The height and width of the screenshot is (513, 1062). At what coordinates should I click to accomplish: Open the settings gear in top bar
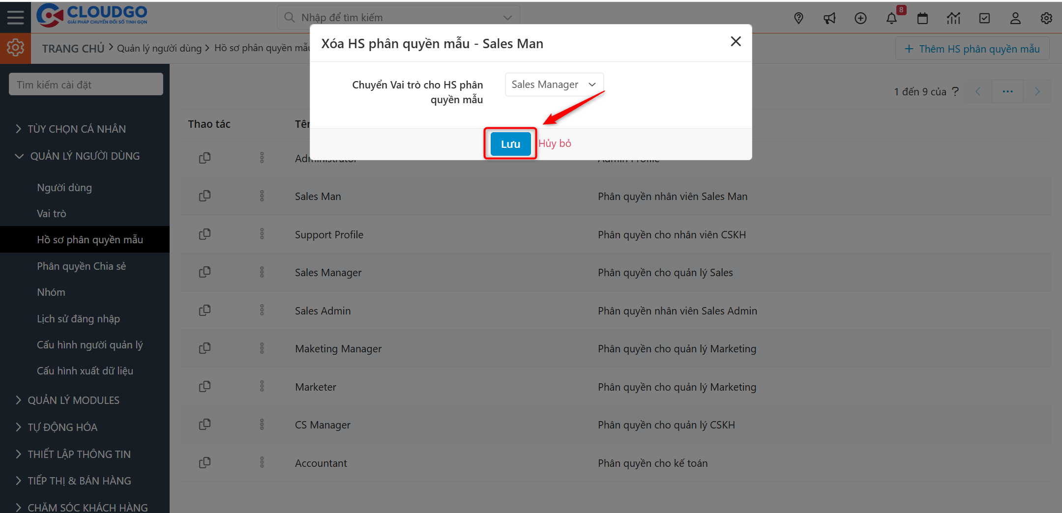1046,18
